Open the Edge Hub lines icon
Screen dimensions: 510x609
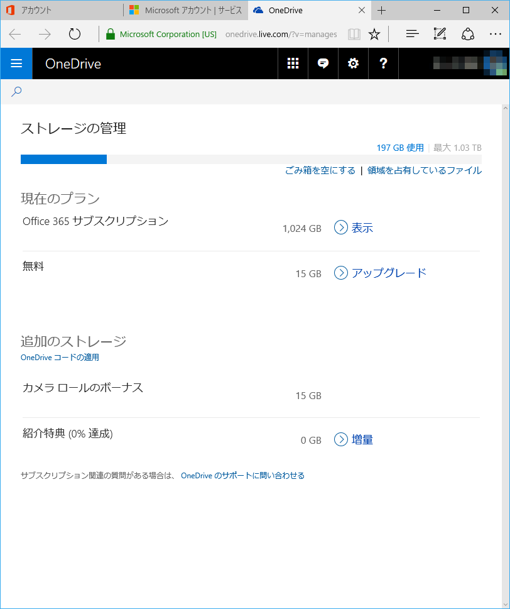[412, 34]
